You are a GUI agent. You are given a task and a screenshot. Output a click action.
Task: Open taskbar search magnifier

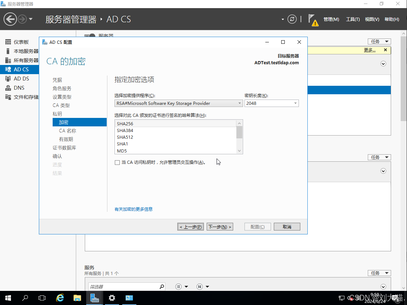coord(25,298)
